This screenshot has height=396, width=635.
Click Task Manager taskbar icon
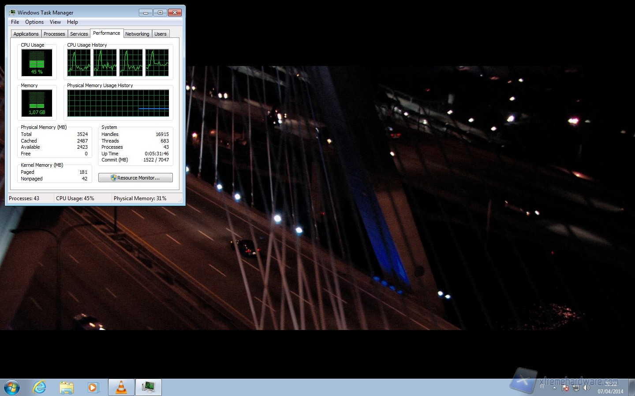pos(149,387)
